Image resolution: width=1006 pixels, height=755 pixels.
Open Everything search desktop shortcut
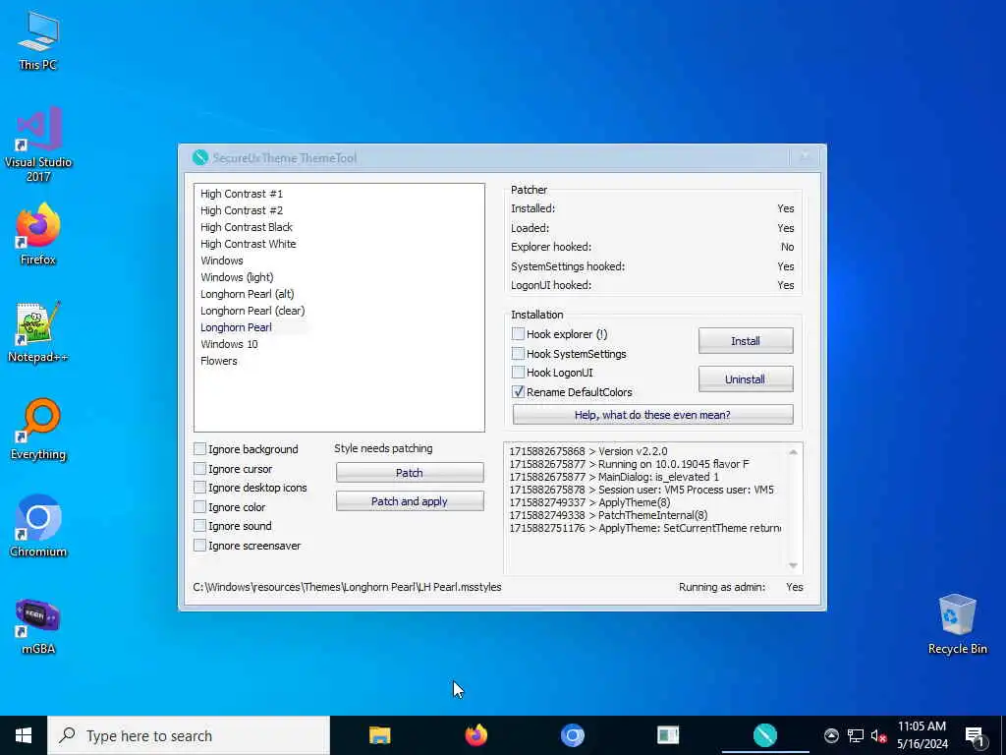pyautogui.click(x=38, y=429)
